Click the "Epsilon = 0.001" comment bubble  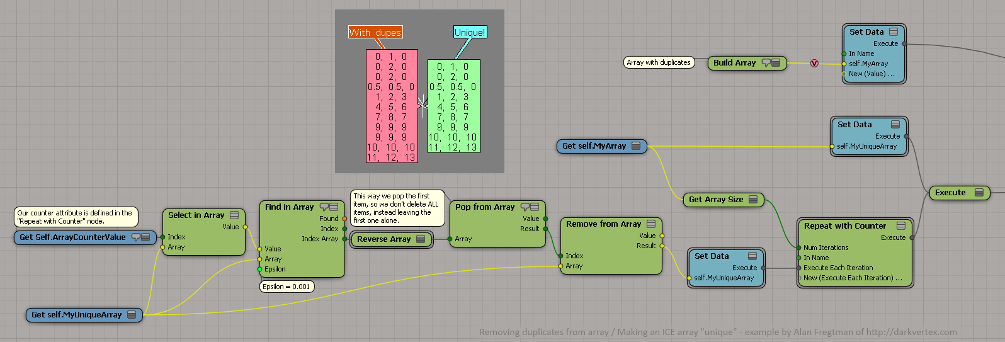pyautogui.click(x=287, y=287)
